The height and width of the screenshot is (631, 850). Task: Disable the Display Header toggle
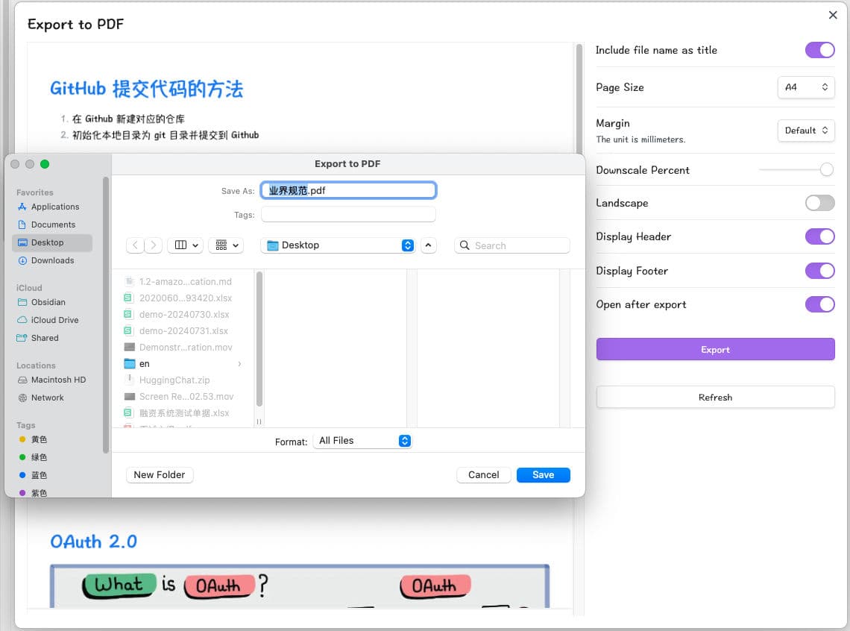(x=819, y=236)
